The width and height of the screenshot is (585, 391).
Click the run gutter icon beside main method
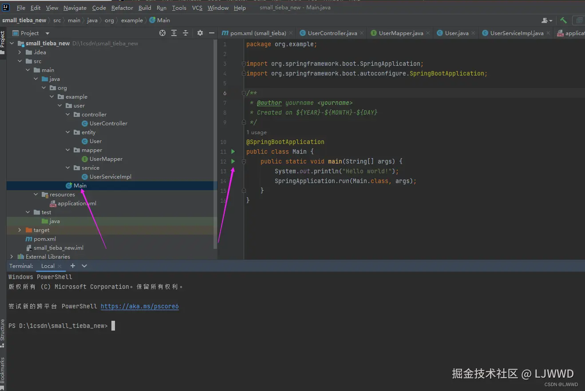[233, 161]
